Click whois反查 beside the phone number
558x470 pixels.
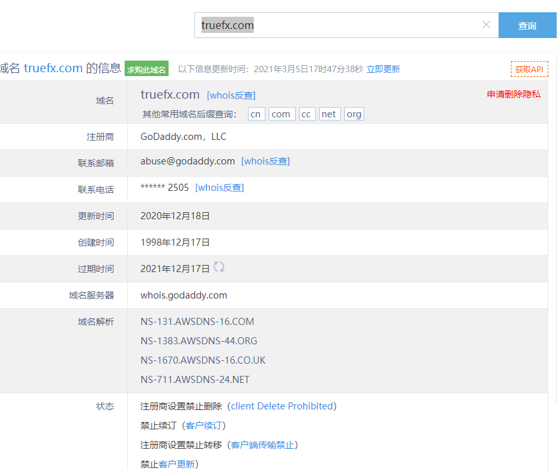[x=220, y=188]
